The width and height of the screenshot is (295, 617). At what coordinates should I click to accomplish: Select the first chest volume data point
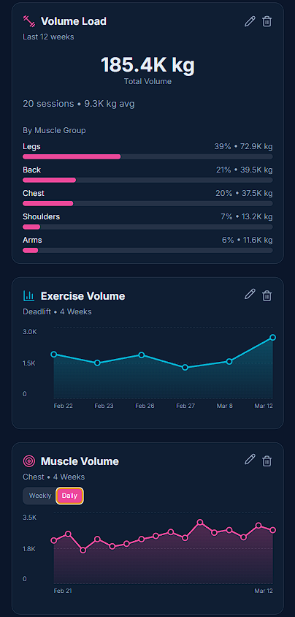[54, 541]
